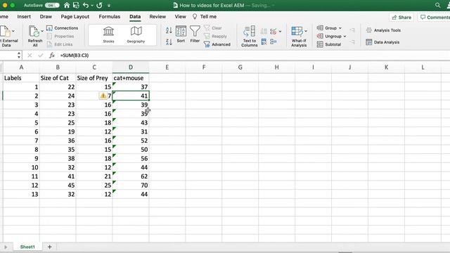450x253 pixels.
Task: Click the formula bar enter checkmark
Action: click(x=41, y=56)
